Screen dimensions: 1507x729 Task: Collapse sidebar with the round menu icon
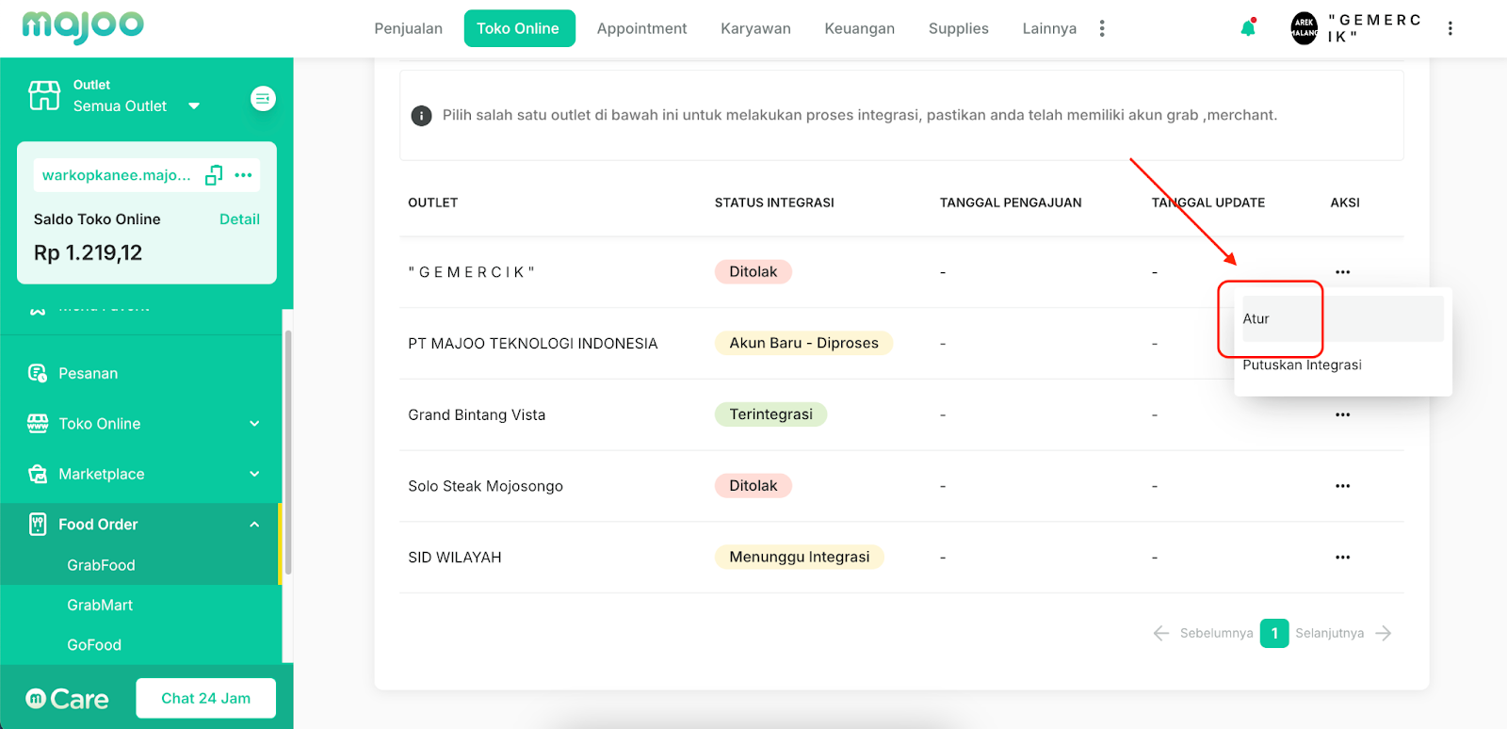click(263, 98)
